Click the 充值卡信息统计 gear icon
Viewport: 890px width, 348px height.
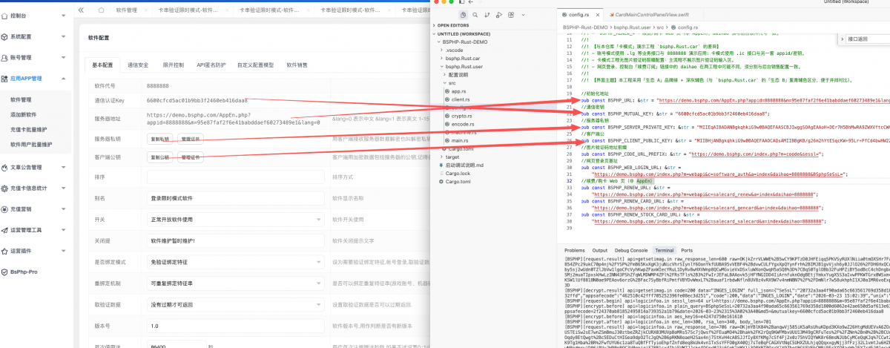coord(5,188)
